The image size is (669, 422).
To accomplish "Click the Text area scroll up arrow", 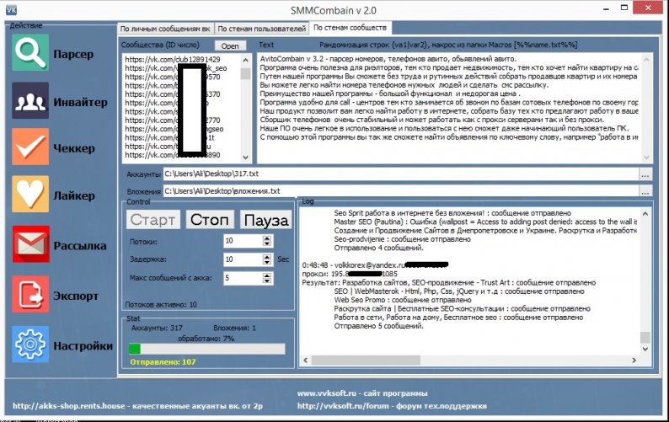I will (646, 60).
